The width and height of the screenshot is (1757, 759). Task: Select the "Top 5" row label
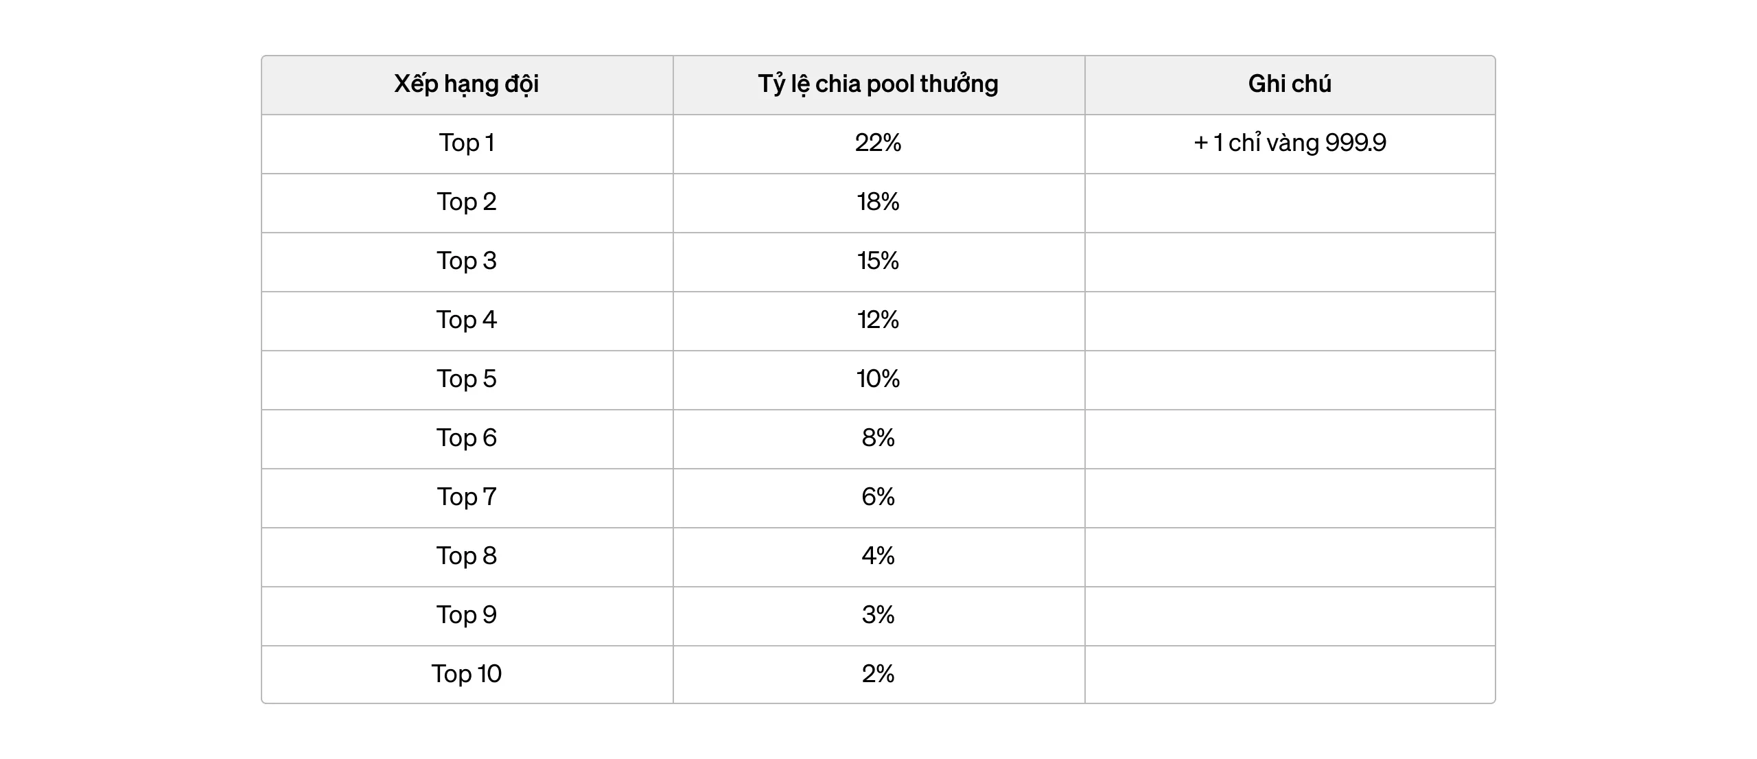(467, 379)
